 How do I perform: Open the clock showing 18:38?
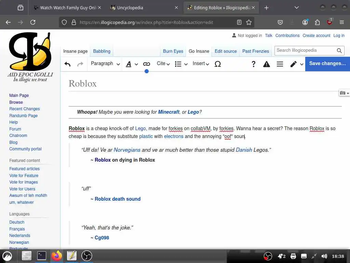[x=338, y=256]
